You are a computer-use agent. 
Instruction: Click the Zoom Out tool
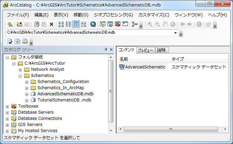click(157, 24)
